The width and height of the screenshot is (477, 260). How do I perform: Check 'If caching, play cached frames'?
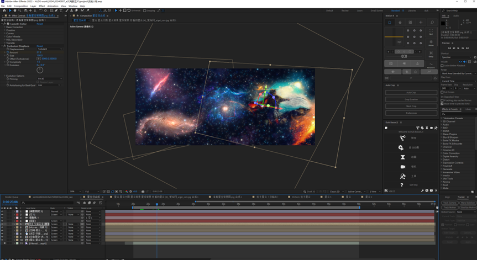(x=442, y=100)
